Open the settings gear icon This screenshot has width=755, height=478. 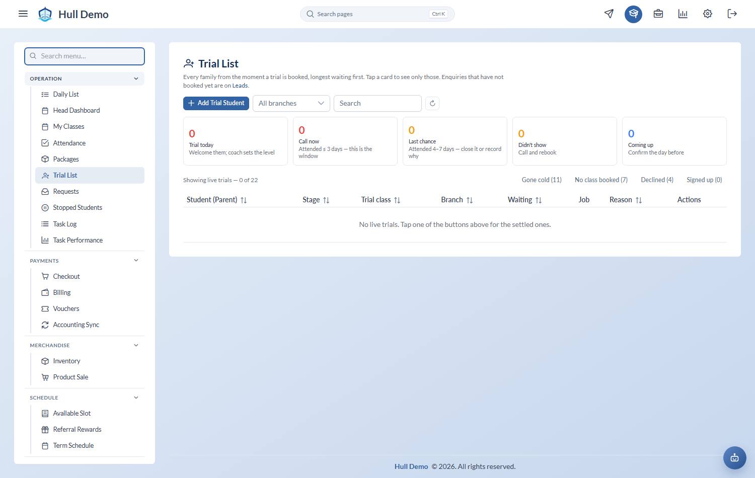707,14
